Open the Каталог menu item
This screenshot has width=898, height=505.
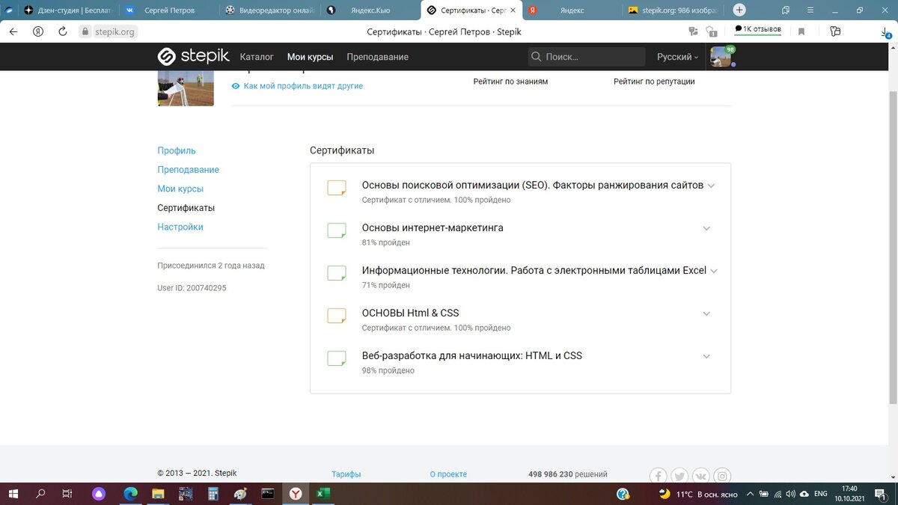257,56
